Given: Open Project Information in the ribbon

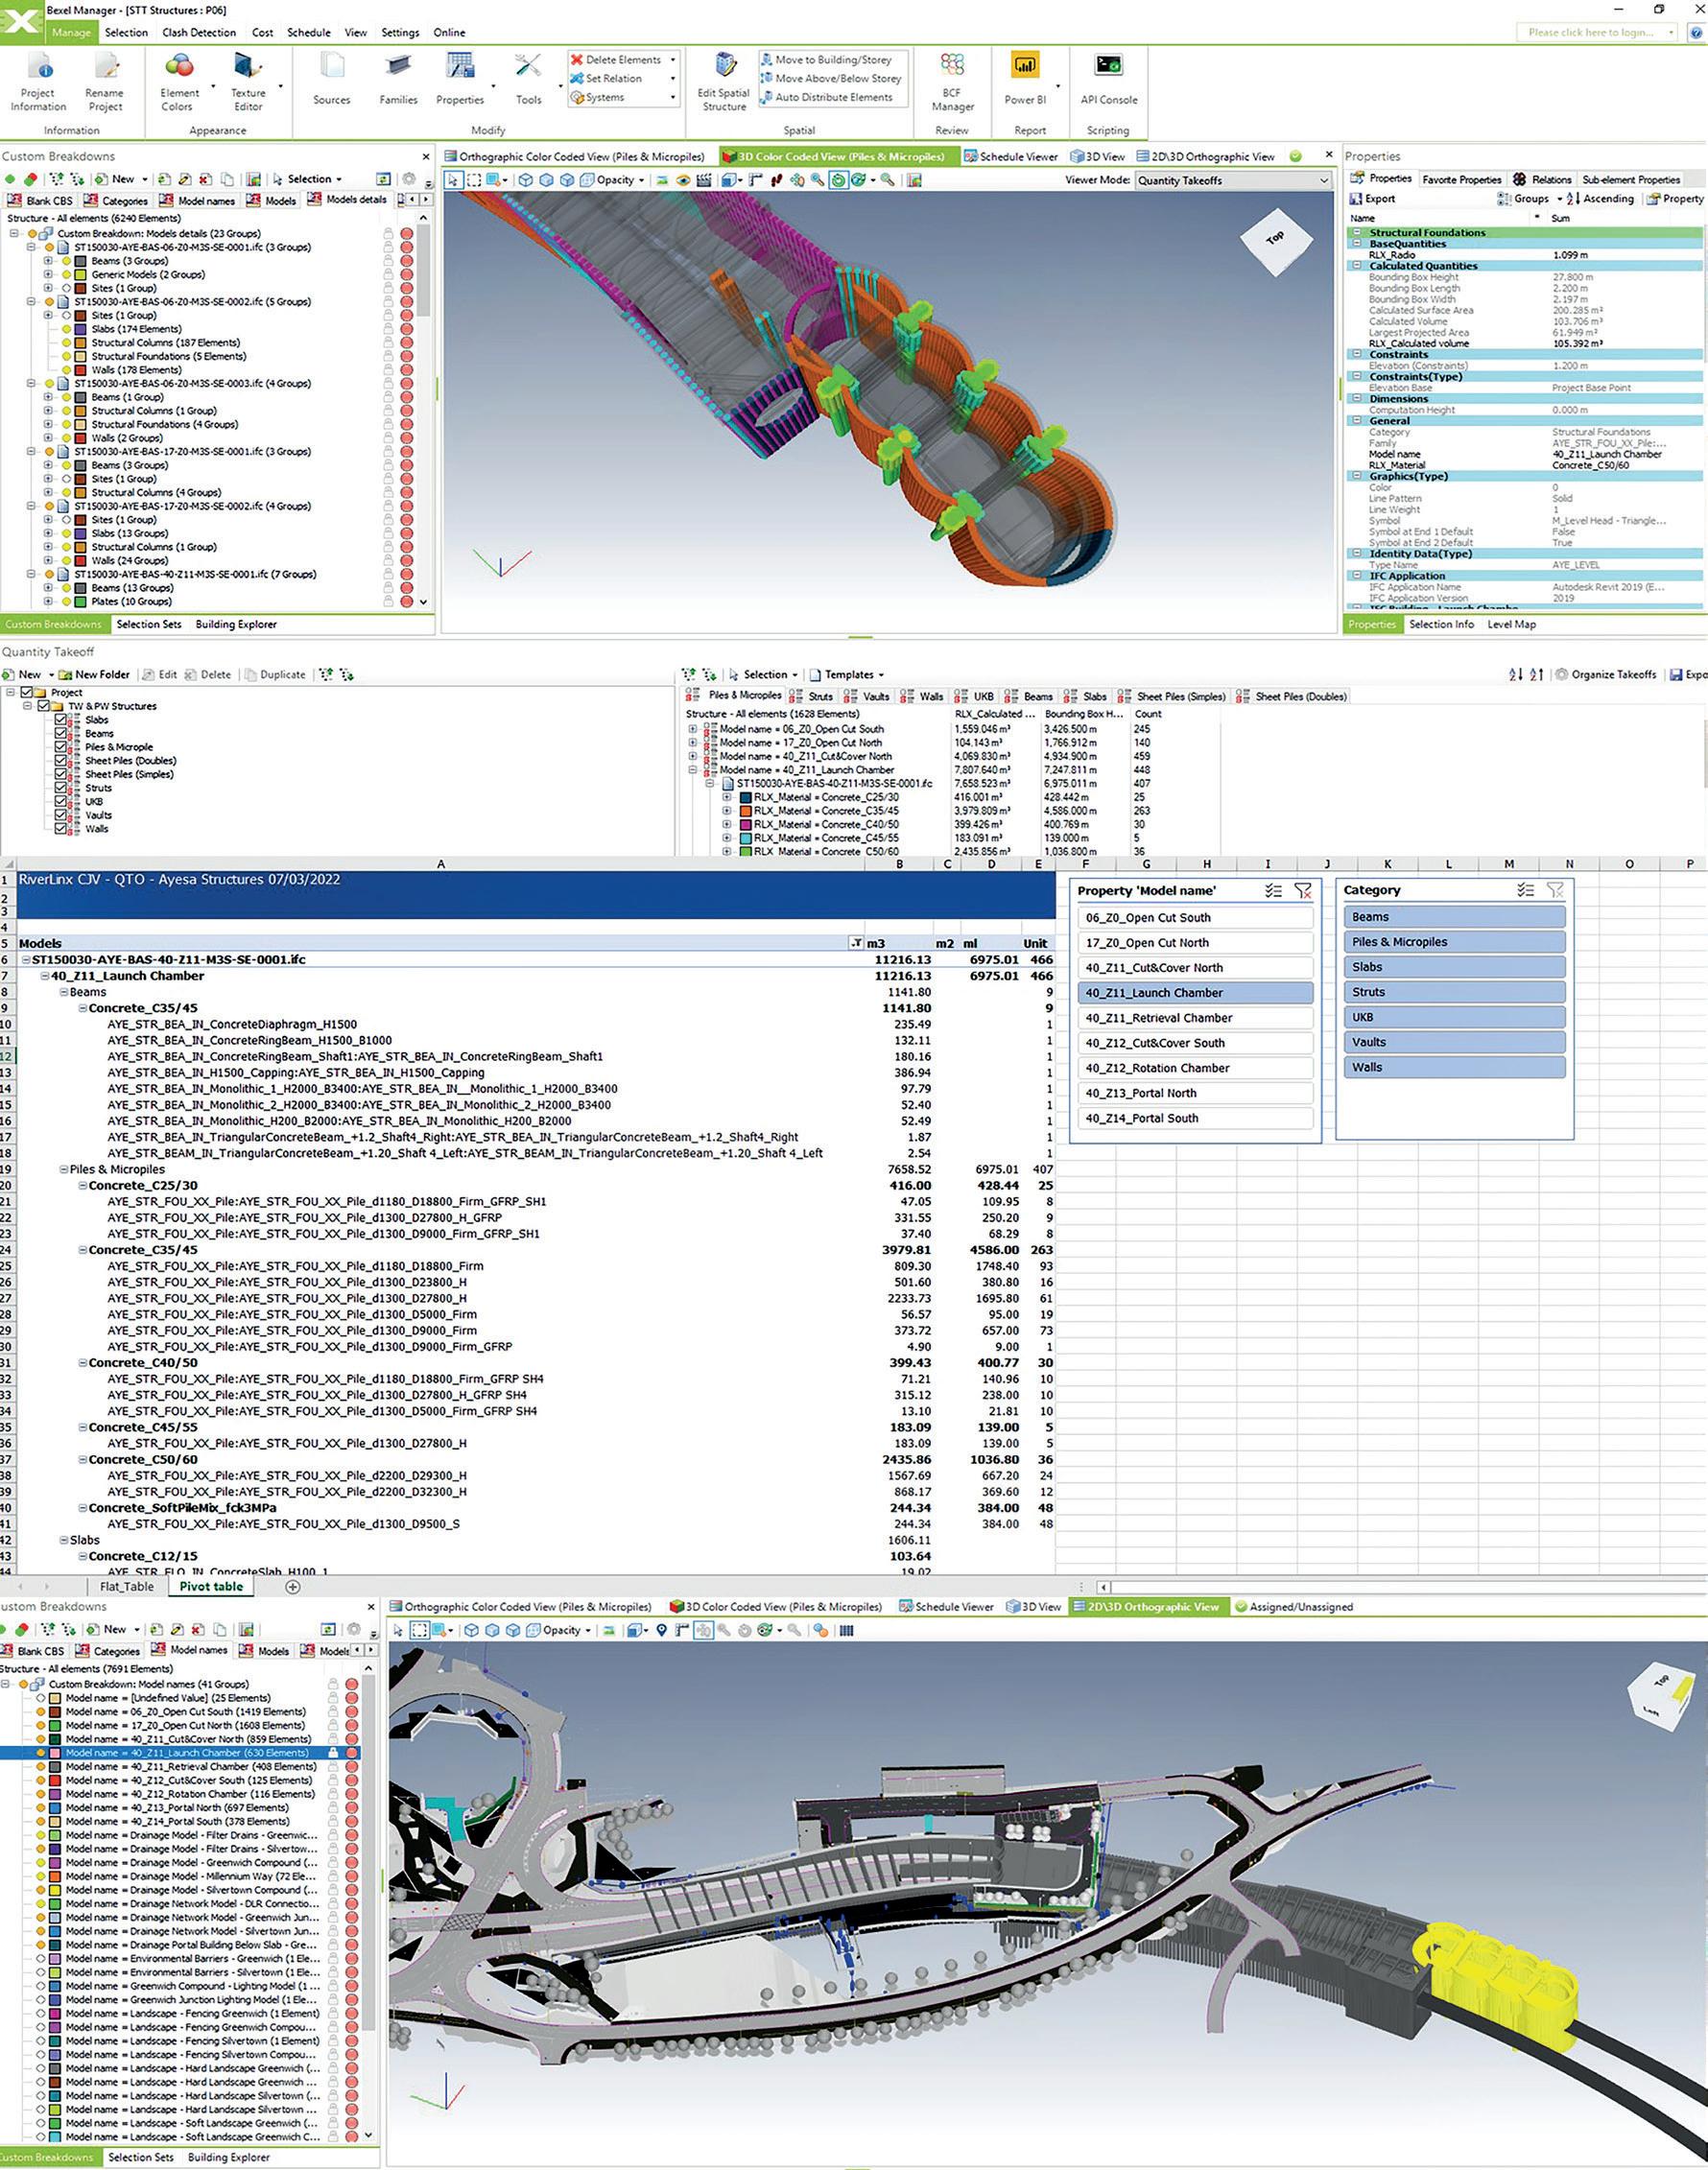Looking at the screenshot, I should click(38, 83).
